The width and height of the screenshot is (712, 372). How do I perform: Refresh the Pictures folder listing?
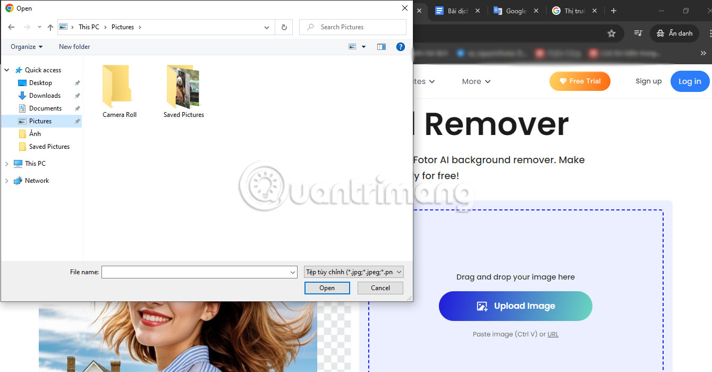pyautogui.click(x=284, y=27)
